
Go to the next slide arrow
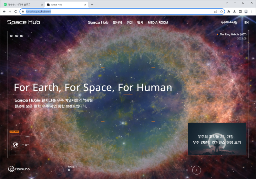[196, 170]
